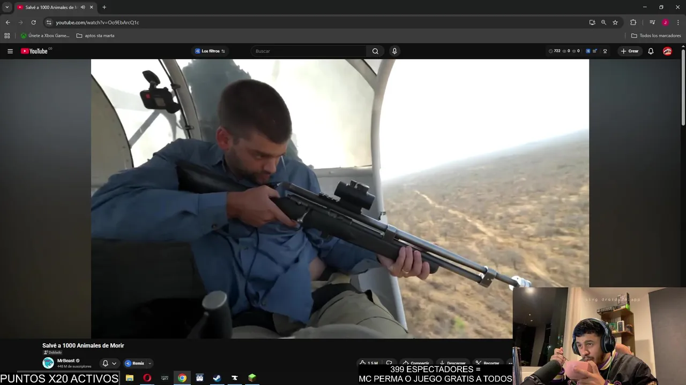Open Todos los marcadores folder
The width and height of the screenshot is (686, 385).
pos(656,36)
